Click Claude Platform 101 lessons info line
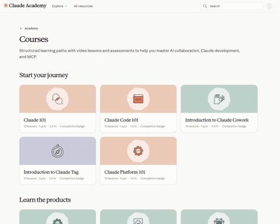 [134, 179]
